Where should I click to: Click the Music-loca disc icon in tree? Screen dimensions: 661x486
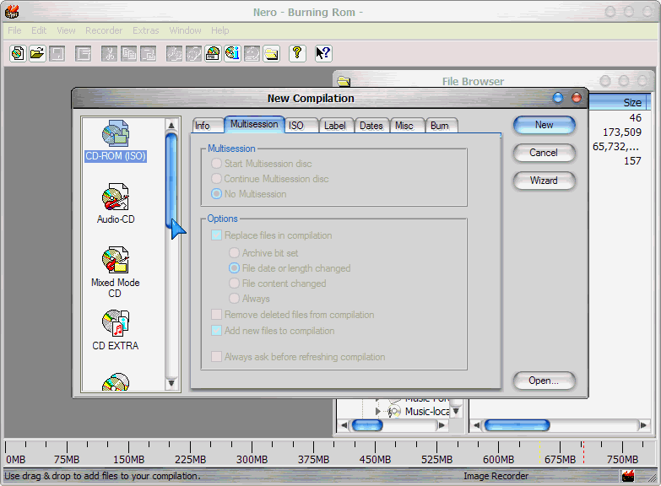[394, 412]
